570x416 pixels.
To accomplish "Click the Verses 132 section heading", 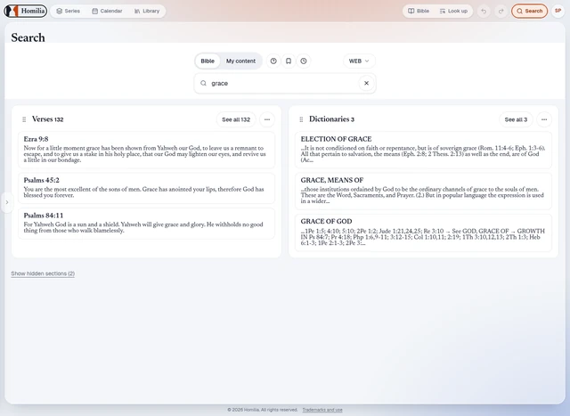I will coord(47,119).
